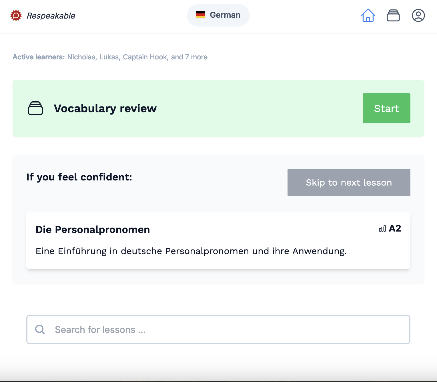The width and height of the screenshot is (437, 382).
Task: Click the lesson description about Personalpronomen
Action: click(191, 251)
